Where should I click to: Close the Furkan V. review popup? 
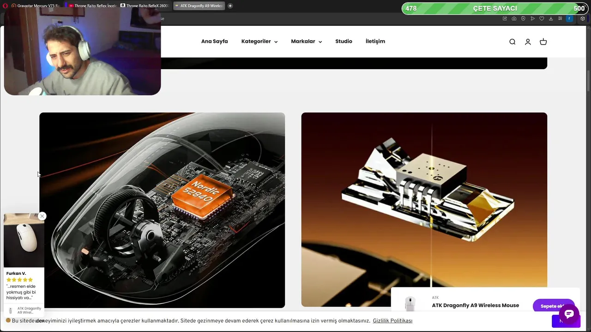42,216
